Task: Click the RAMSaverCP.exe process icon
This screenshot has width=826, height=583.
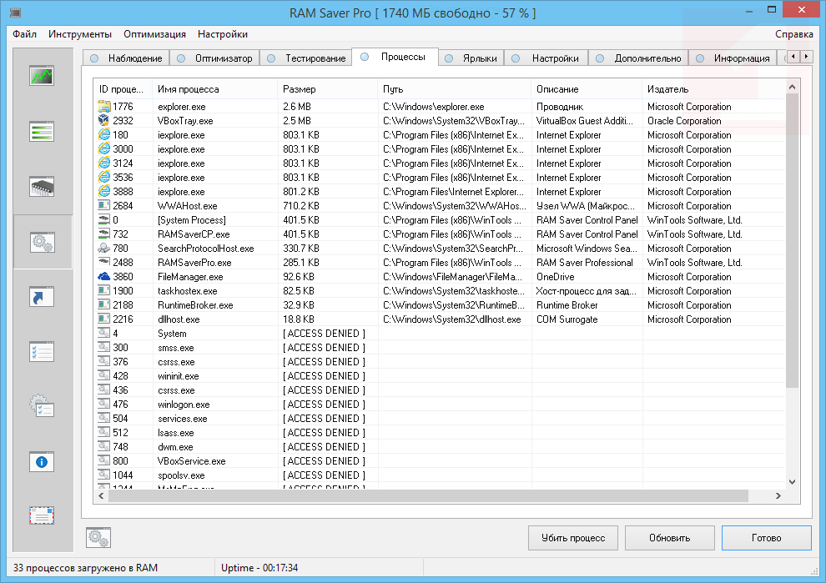Action: (104, 234)
